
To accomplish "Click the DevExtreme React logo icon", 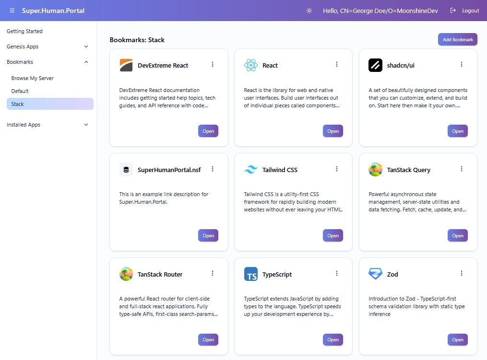I will tap(126, 65).
